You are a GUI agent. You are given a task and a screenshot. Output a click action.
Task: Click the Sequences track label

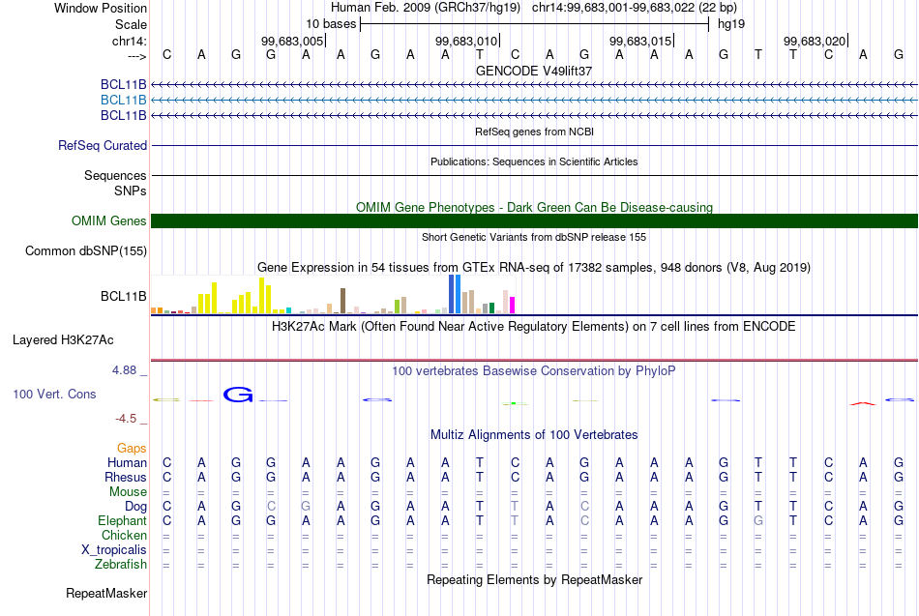[x=115, y=175]
